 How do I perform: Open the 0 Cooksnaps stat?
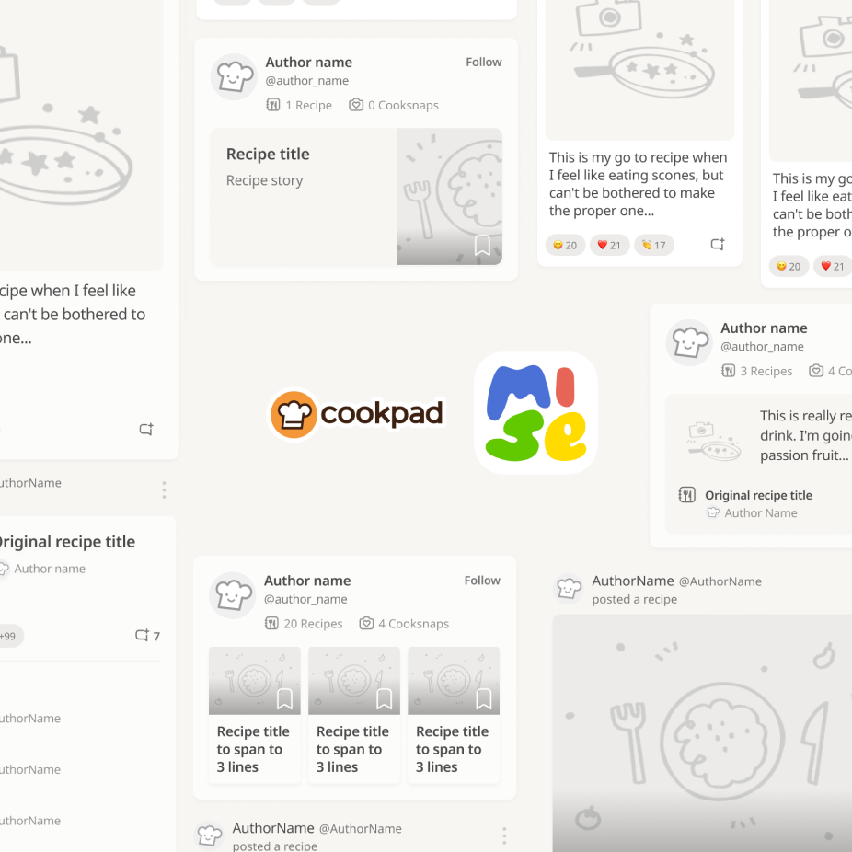pos(394,105)
